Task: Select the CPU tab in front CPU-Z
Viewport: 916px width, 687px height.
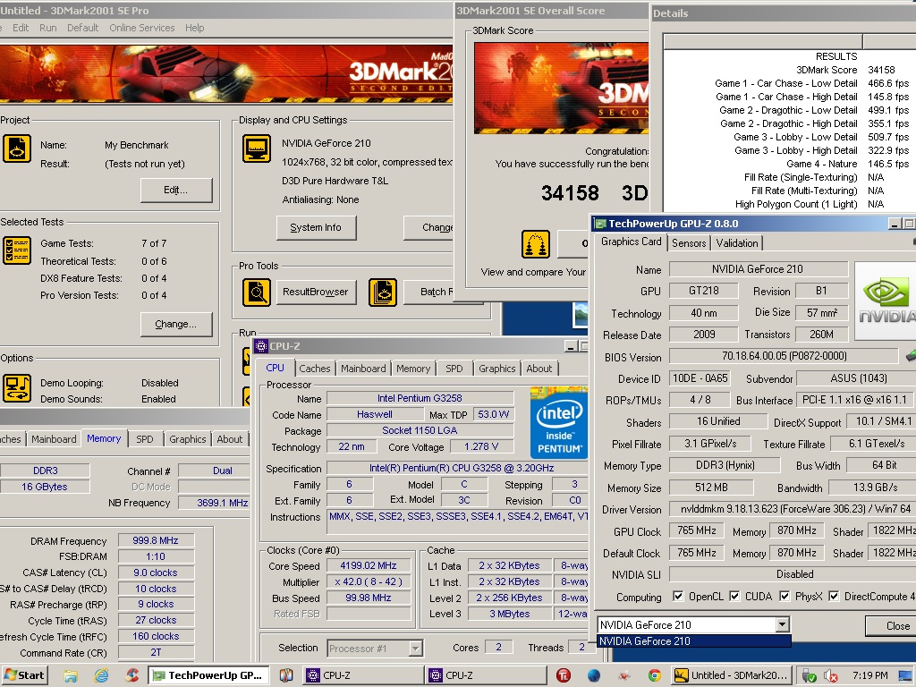Action: pyautogui.click(x=275, y=368)
